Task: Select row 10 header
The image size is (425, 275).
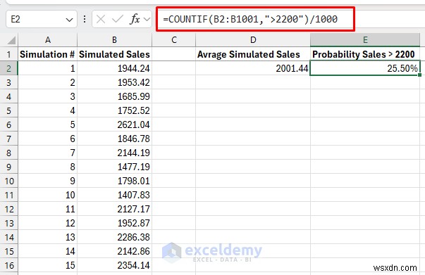Action: pyautogui.click(x=8, y=181)
